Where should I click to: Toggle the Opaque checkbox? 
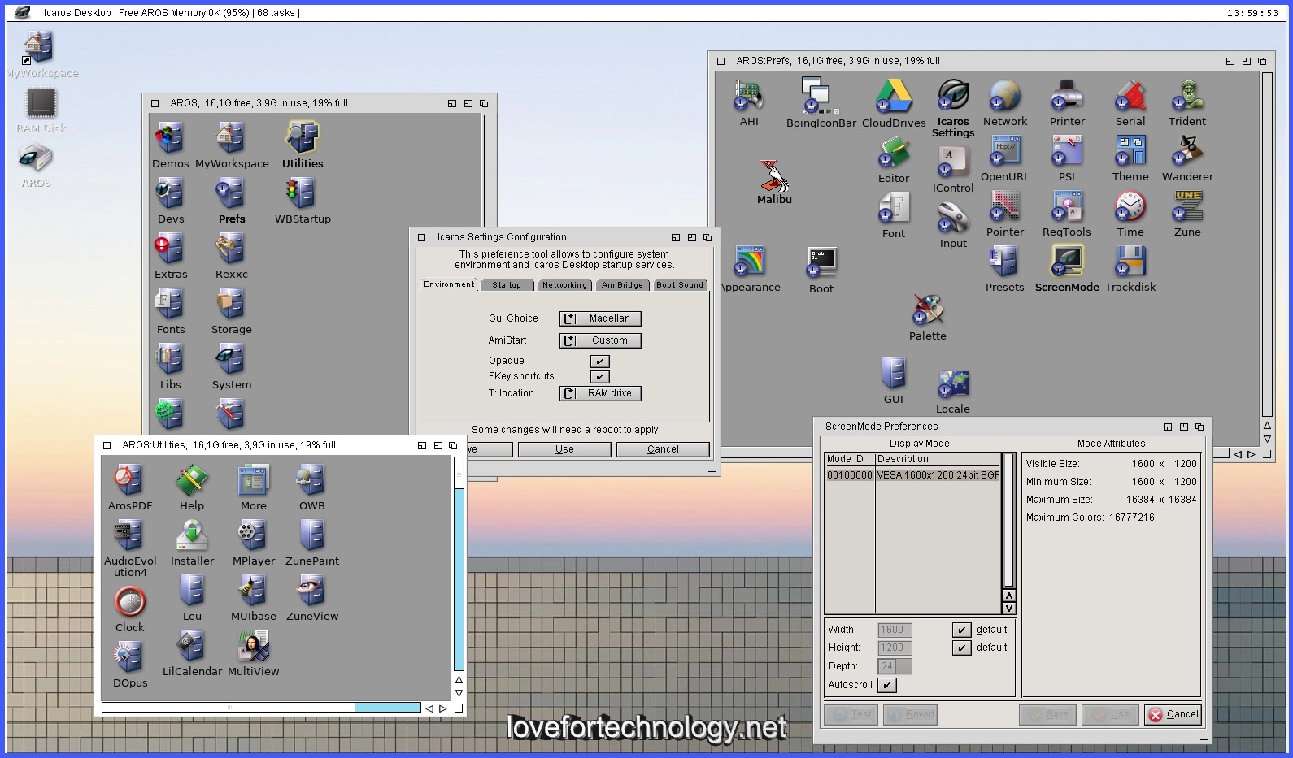[x=599, y=362]
